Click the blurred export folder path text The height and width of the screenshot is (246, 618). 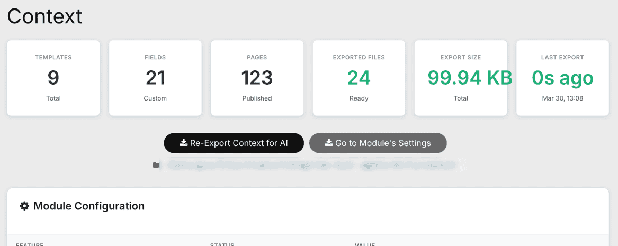[311, 166]
